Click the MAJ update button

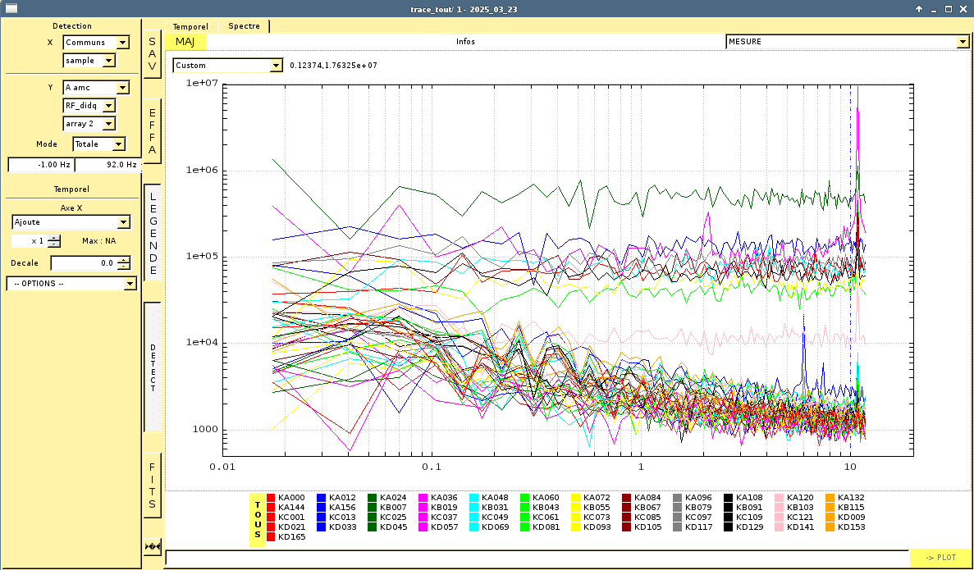click(x=185, y=42)
